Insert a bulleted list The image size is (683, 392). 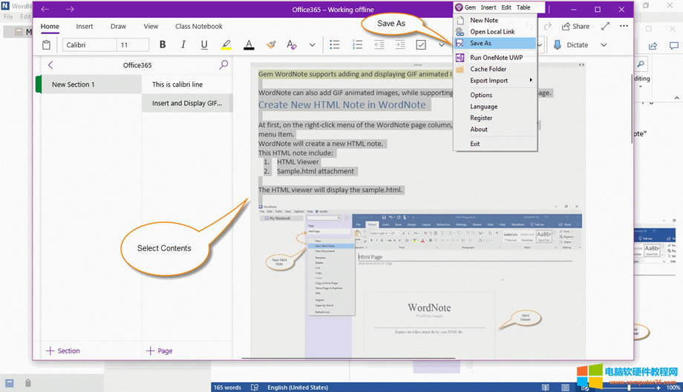335,45
